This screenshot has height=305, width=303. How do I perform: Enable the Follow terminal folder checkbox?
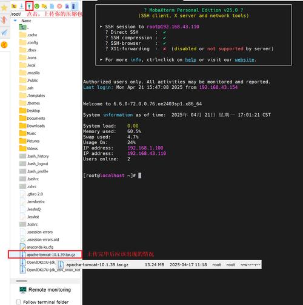tap(18, 302)
